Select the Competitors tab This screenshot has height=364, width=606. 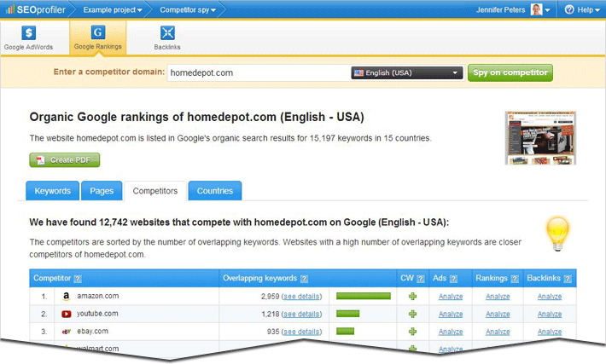(x=155, y=191)
